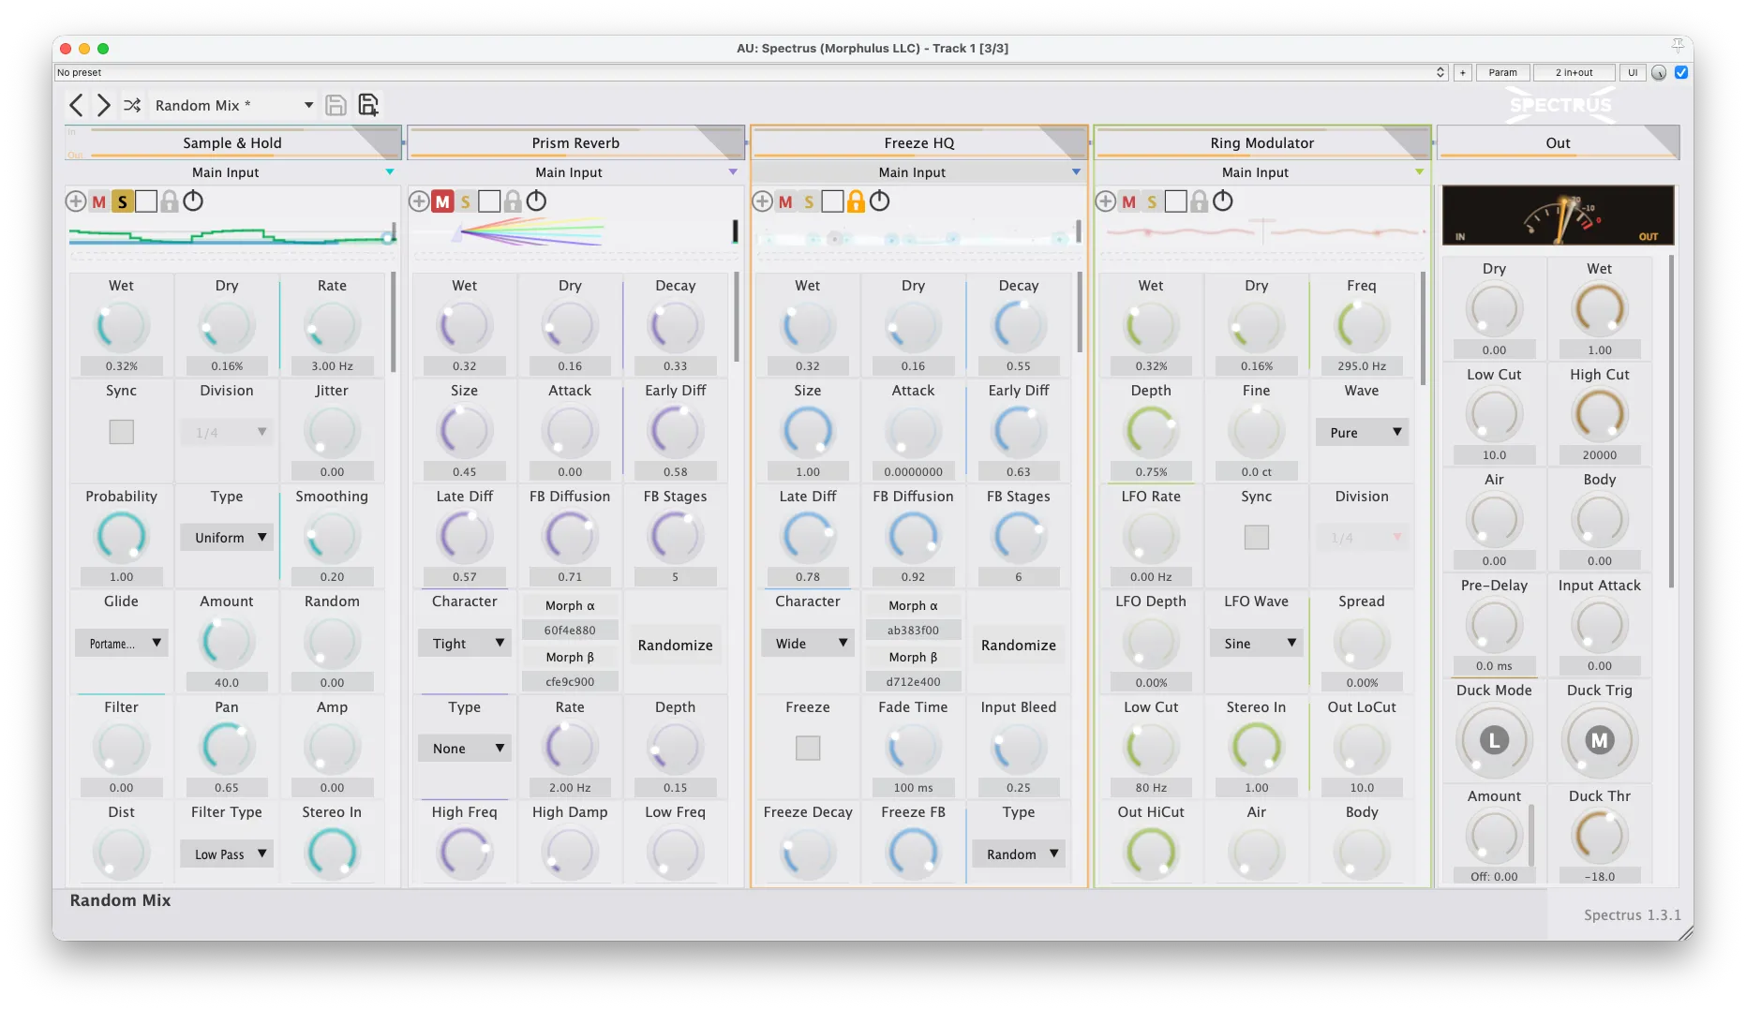This screenshot has height=1010, width=1746.
Task: Click Randomize button in Prism Reverb
Action: click(x=675, y=645)
